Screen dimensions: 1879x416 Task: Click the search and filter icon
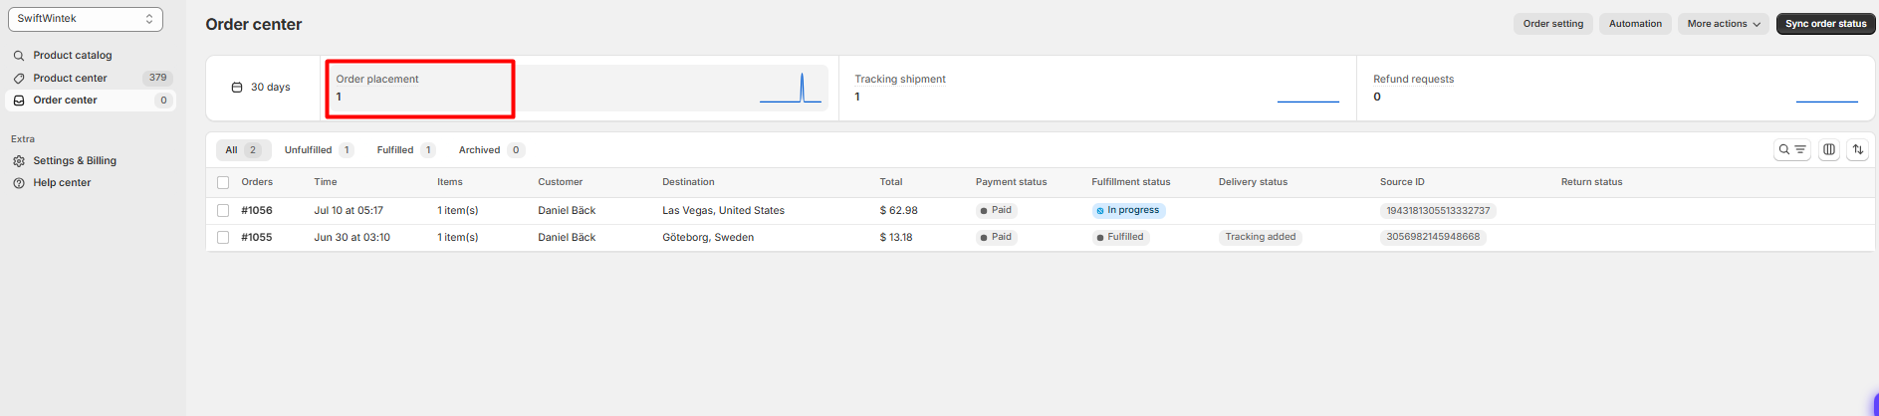coord(1792,149)
